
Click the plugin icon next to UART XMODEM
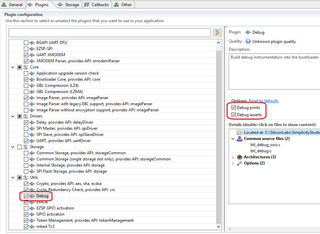[x=32, y=55]
